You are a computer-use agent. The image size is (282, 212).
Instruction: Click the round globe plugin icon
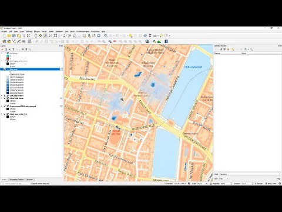click(x=147, y=41)
